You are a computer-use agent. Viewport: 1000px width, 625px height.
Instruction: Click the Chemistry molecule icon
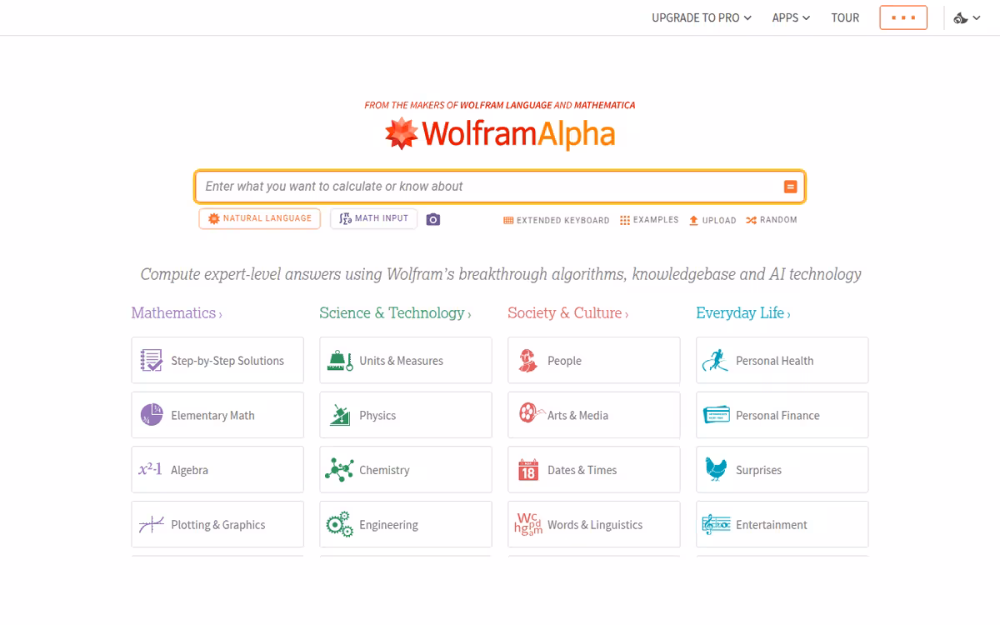tap(339, 470)
